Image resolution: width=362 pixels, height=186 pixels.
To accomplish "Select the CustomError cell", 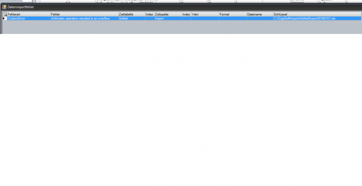I will tap(29, 19).
